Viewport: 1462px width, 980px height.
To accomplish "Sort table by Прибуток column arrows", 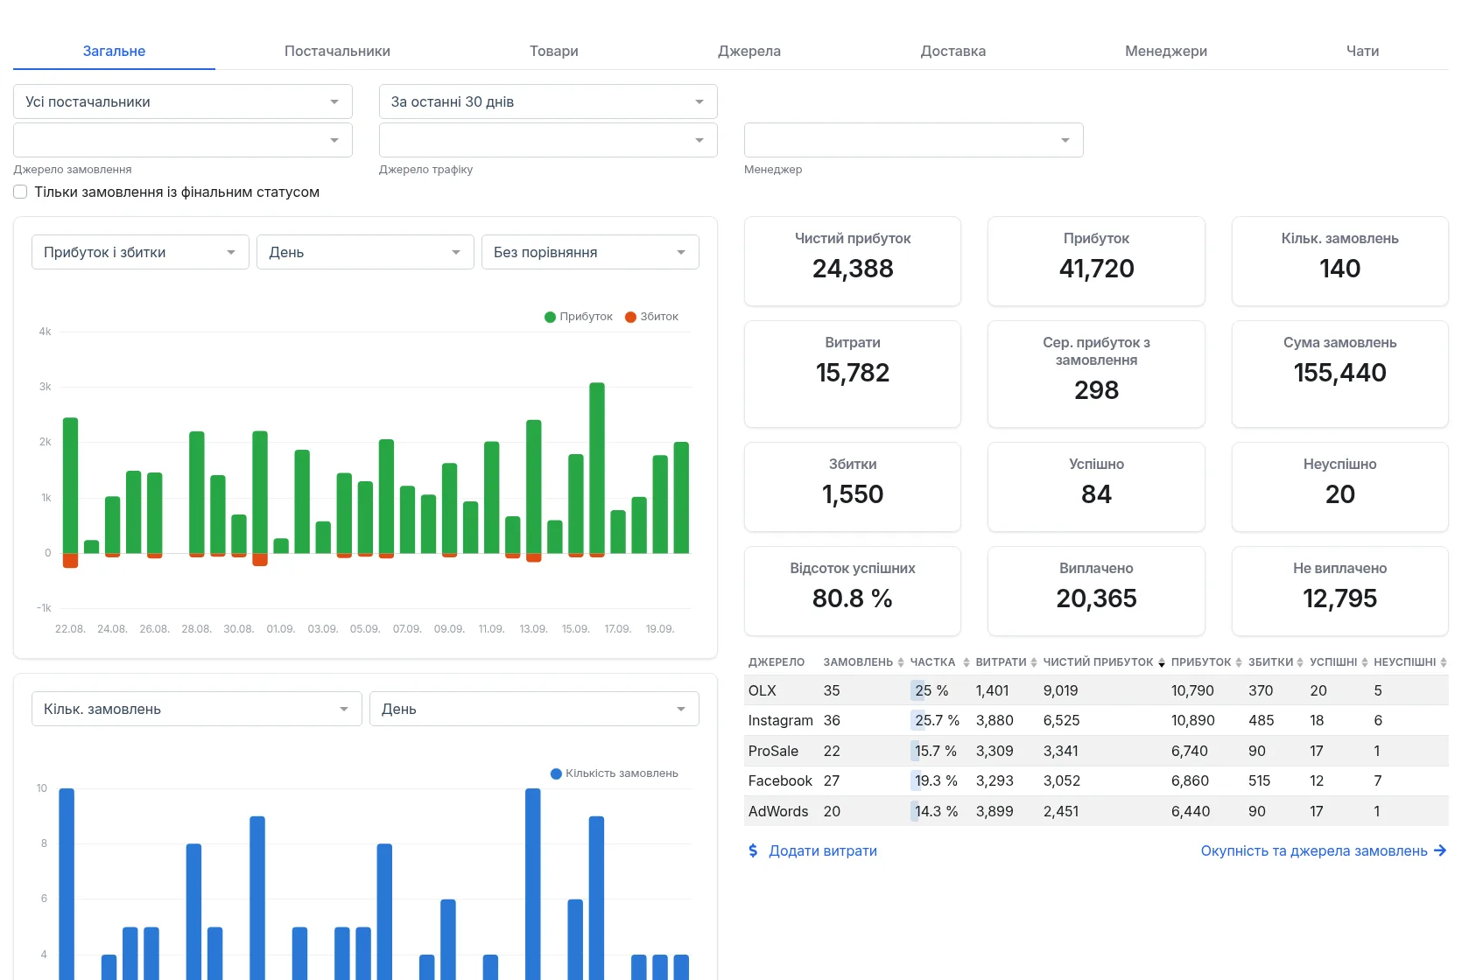I will 1239,662.
